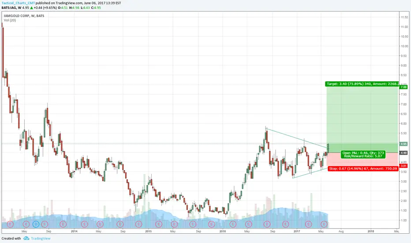The width and height of the screenshot is (411, 243).
Task: Click the 4.48 entry price tag
Action: [x=404, y=152]
